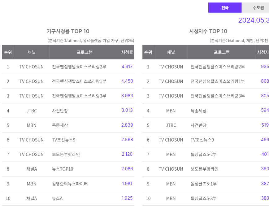Select rating value 3.983

pos(127,96)
